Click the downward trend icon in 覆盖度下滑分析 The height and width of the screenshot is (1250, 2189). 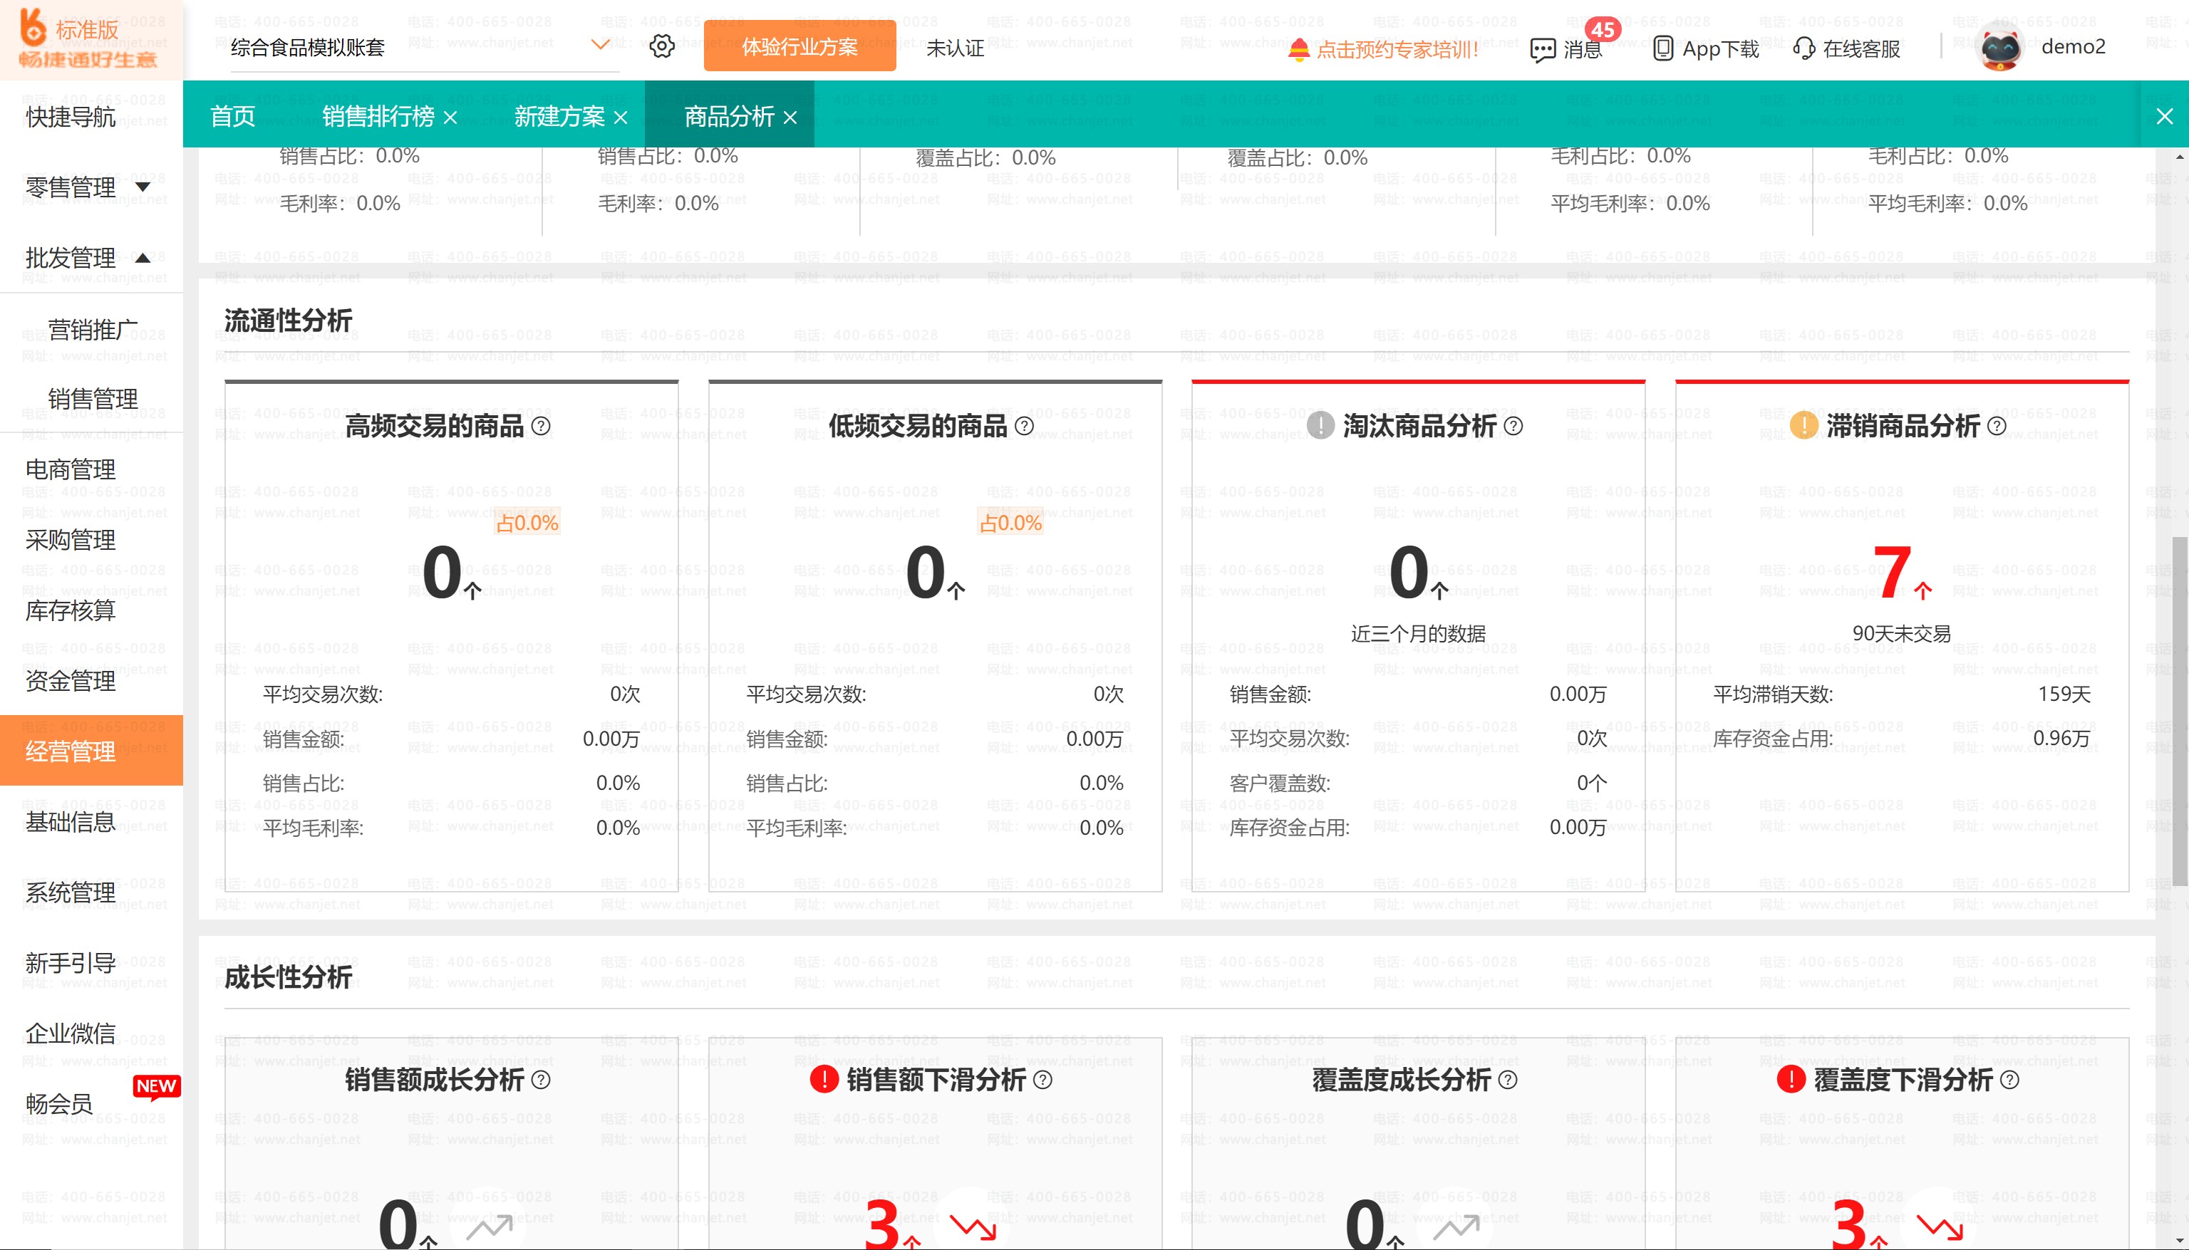point(1940,1228)
